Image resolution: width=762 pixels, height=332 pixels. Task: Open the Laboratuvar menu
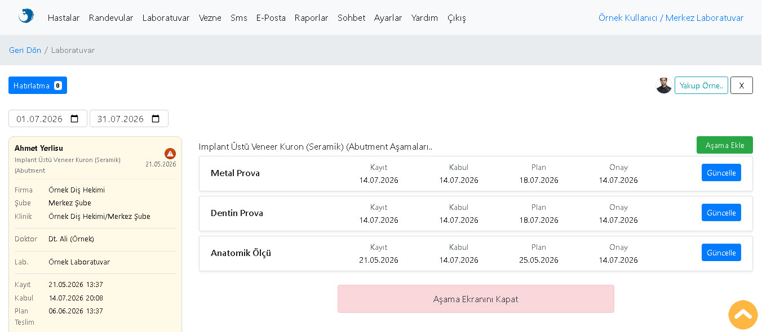pyautogui.click(x=166, y=18)
